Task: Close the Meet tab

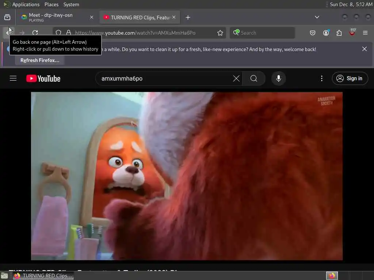Action: click(x=92, y=17)
